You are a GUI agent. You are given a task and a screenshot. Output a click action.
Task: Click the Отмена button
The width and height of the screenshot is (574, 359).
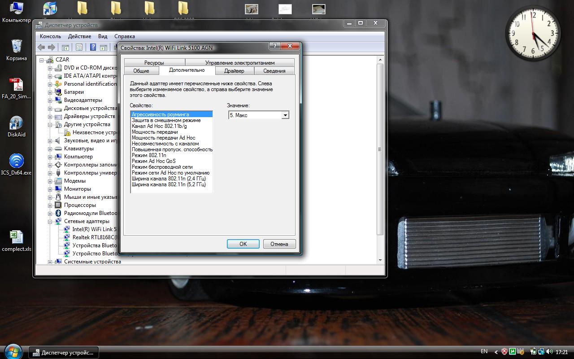point(279,244)
